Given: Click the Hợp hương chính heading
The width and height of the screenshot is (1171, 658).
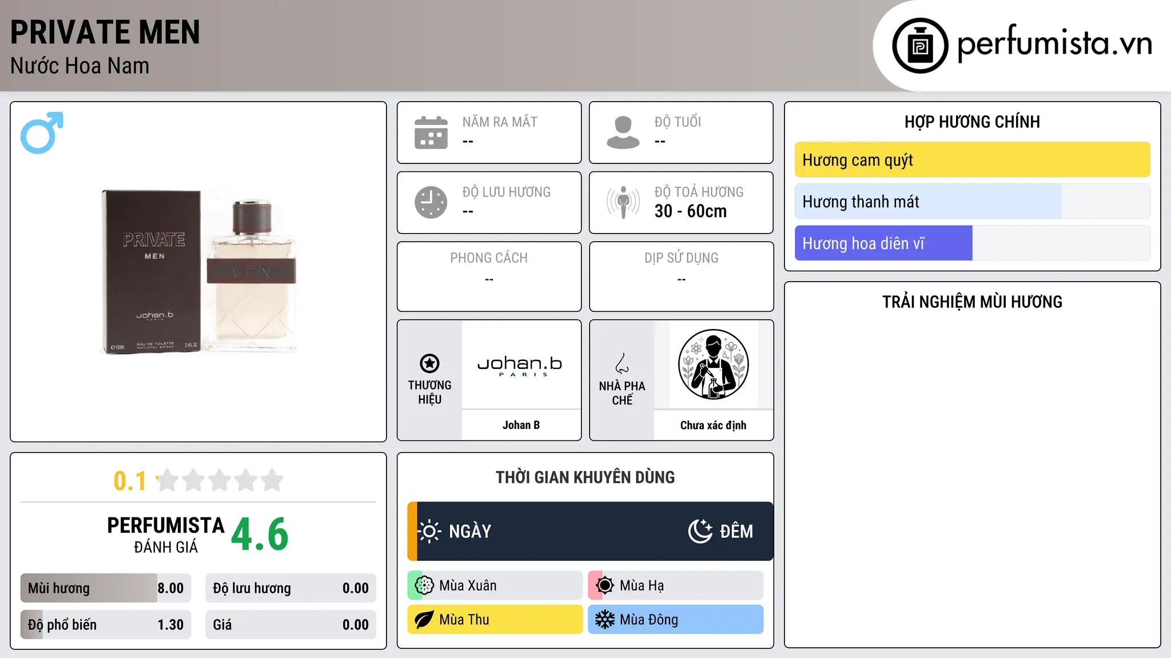Looking at the screenshot, I should (x=973, y=122).
